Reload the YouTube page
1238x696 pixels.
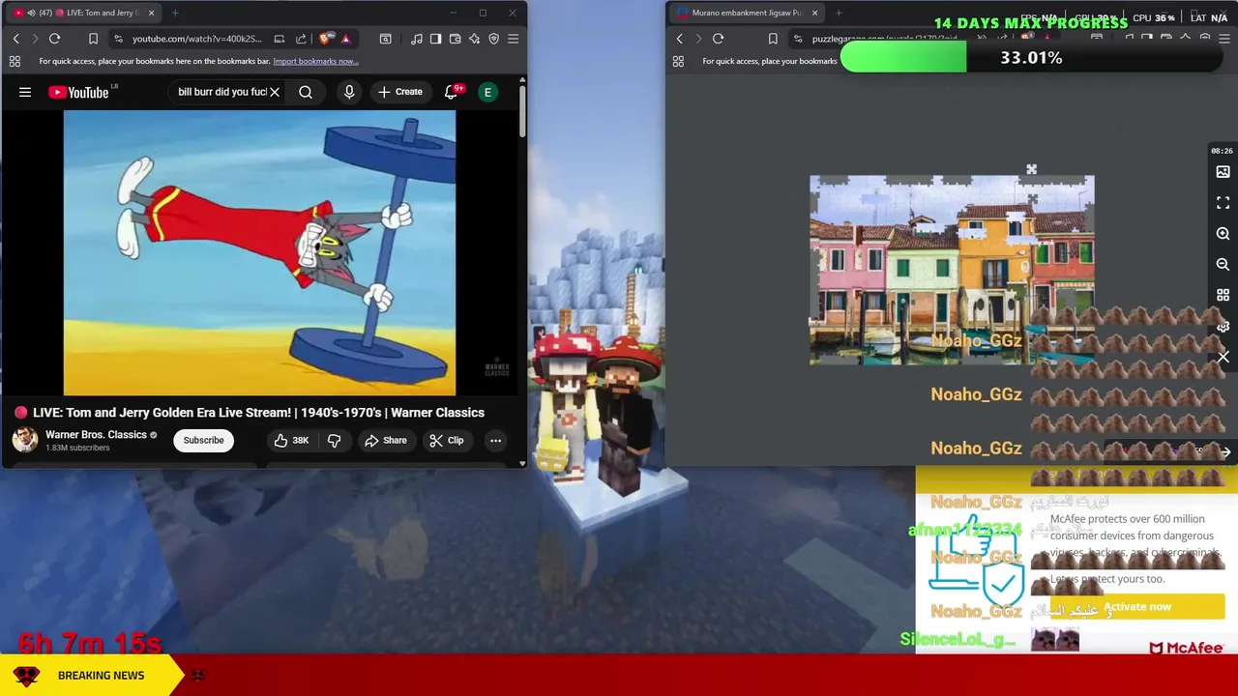coord(54,39)
